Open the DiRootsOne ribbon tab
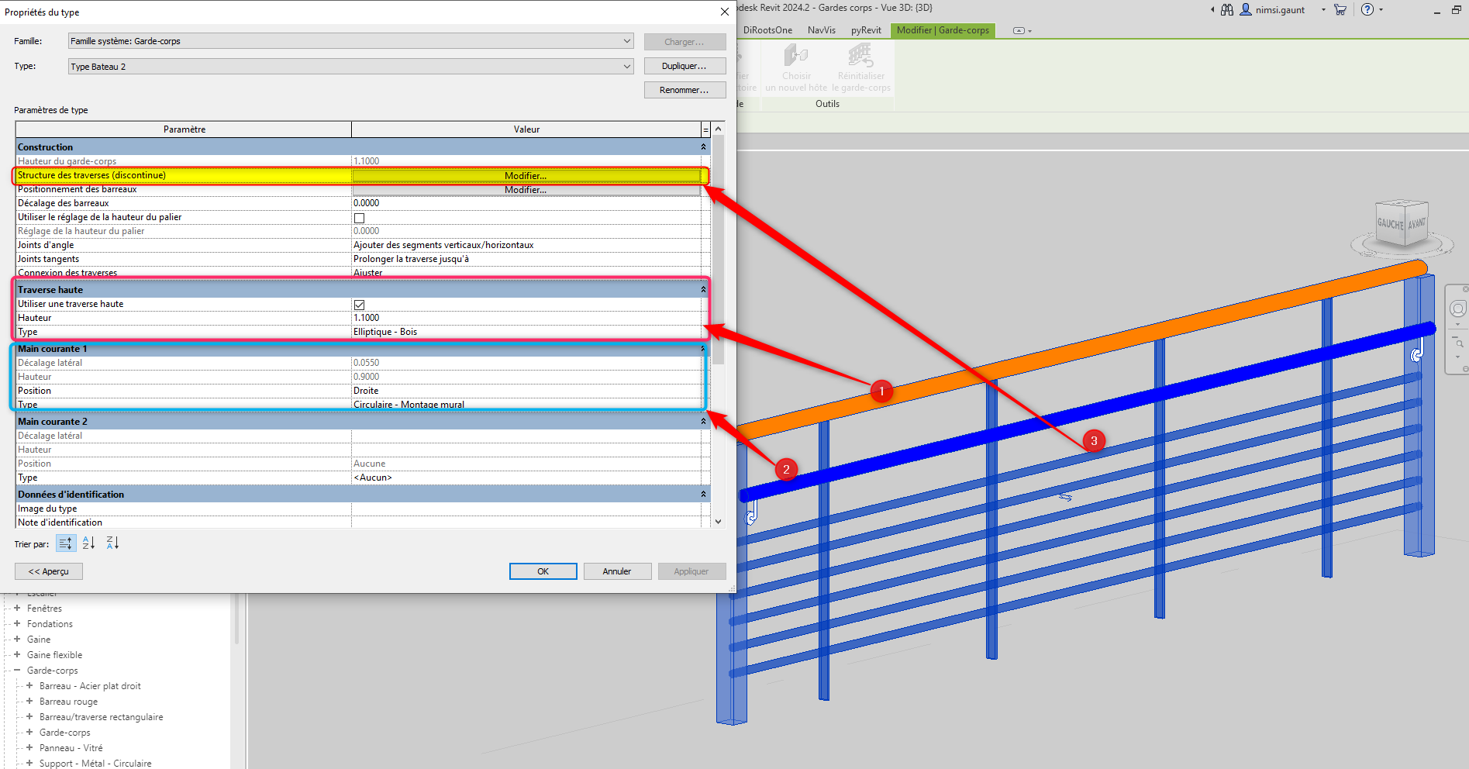1469x769 pixels. (767, 30)
